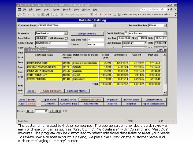Sort ascending with the A-Z icon

[x=52, y=15]
